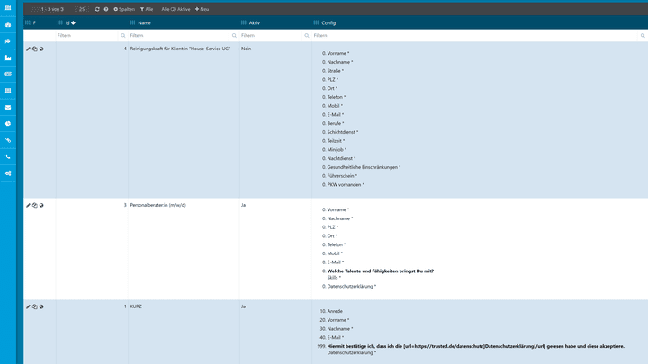Open the pie chart icon in sidebar
The width and height of the screenshot is (648, 364).
pyautogui.click(x=8, y=123)
